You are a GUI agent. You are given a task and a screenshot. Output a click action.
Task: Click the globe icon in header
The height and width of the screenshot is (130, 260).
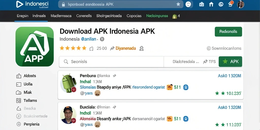[221, 4]
